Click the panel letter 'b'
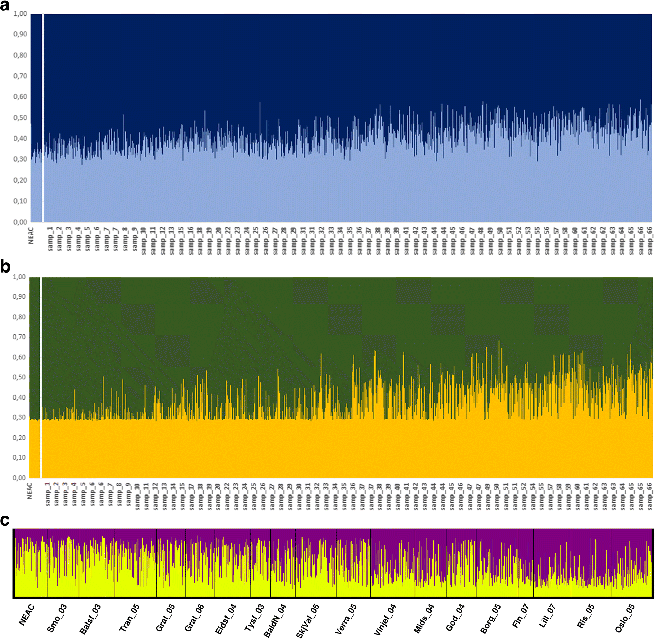 point(5,267)
